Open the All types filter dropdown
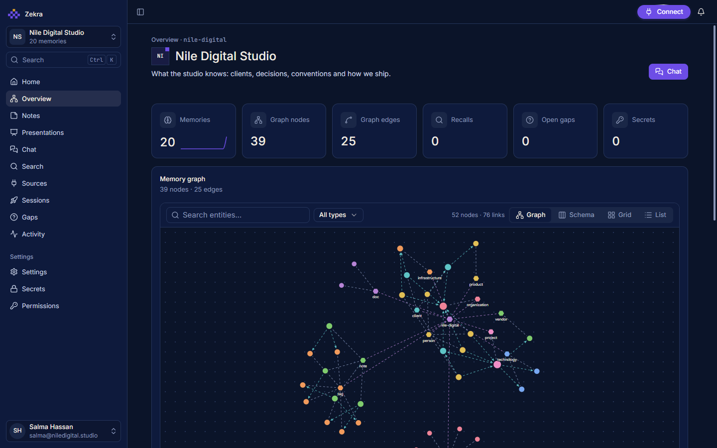This screenshot has width=717, height=448. click(x=339, y=215)
